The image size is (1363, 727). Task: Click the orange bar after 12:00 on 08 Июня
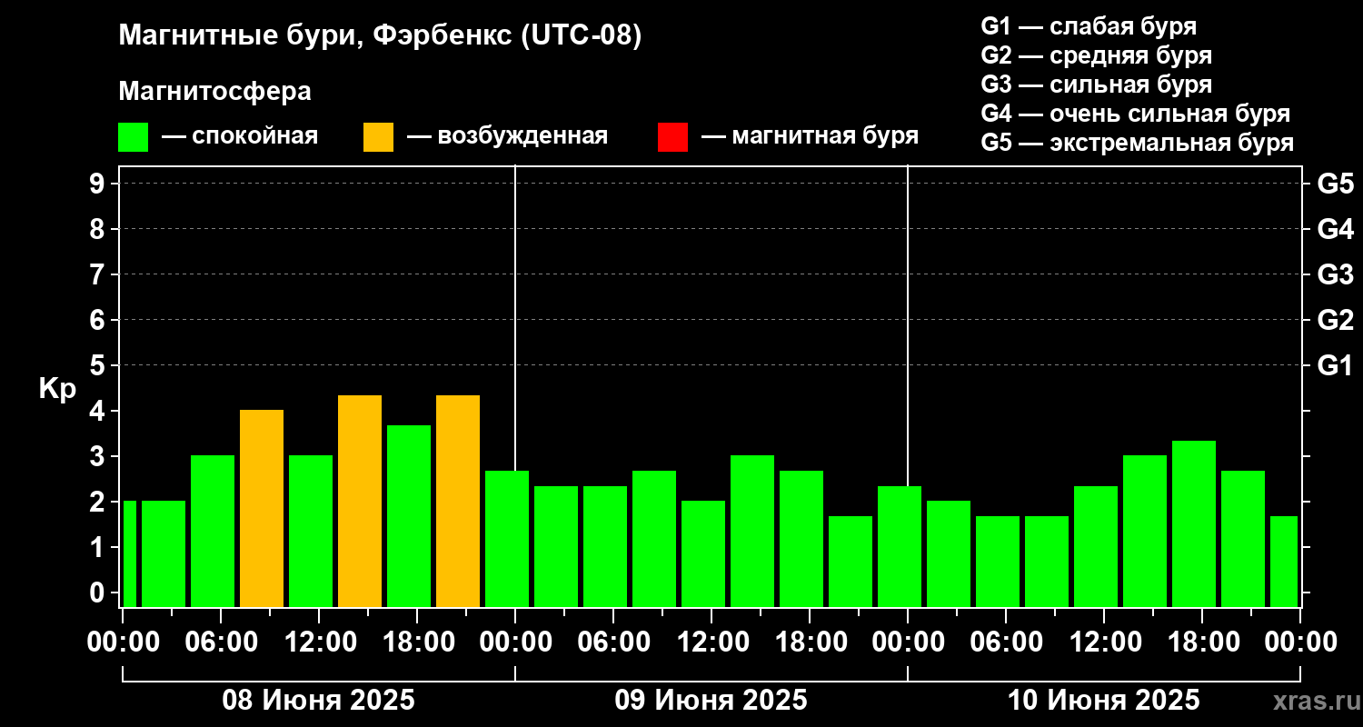(360, 501)
